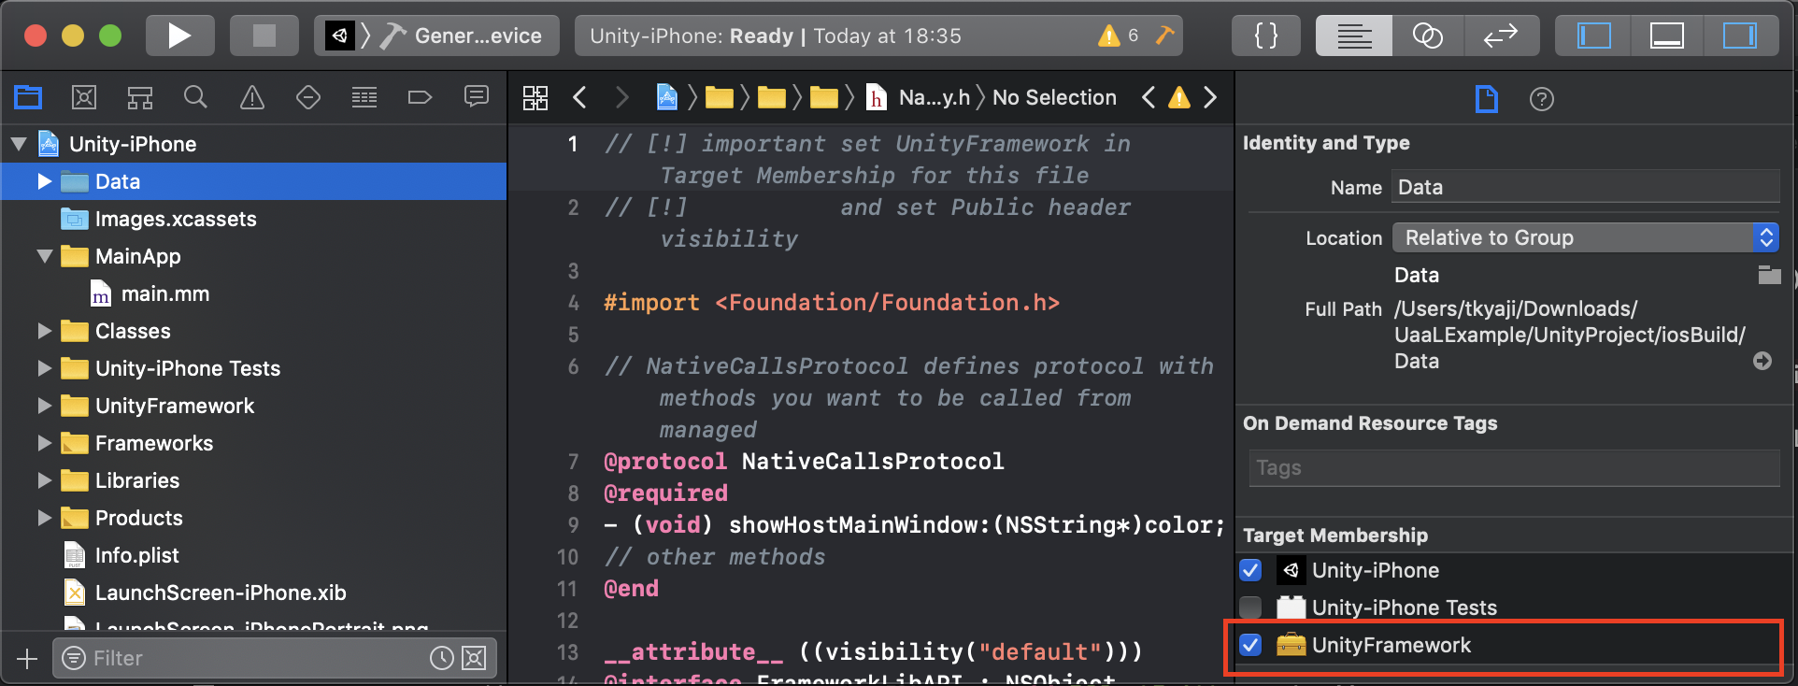The width and height of the screenshot is (1798, 686).
Task: Switch to Assistant editor mode
Action: pos(1427,36)
